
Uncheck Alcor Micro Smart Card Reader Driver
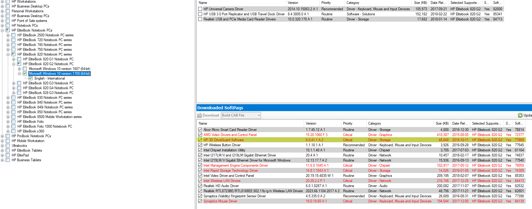tap(200, 130)
